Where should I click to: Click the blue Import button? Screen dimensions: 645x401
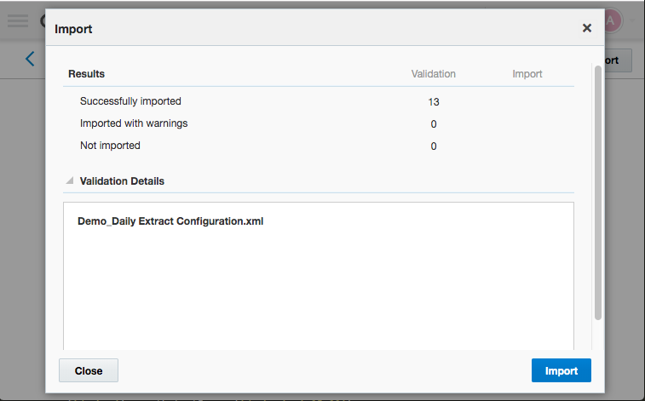click(x=561, y=370)
